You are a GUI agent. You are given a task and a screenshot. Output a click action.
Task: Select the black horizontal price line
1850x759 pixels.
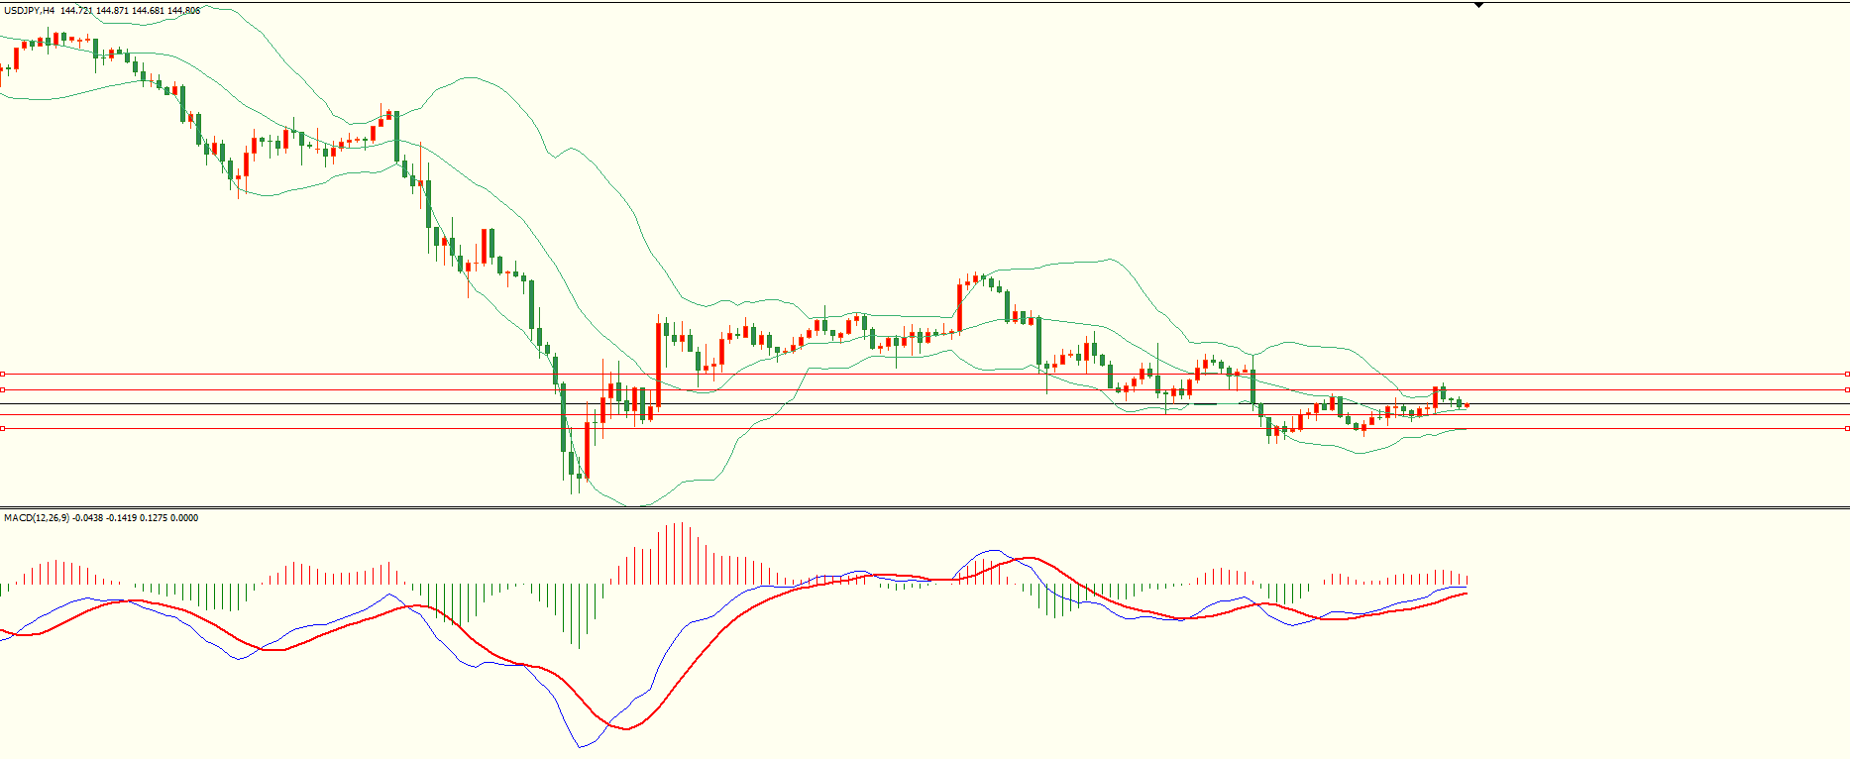892,404
